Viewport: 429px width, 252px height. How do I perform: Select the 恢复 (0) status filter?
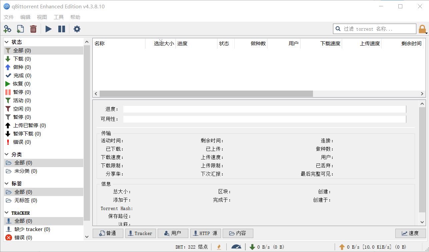(x=43, y=84)
